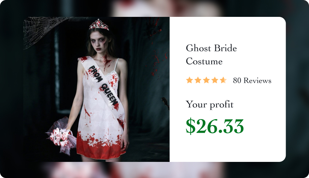Click the fourth gold rating star
This screenshot has height=178, width=309.
click(x=215, y=80)
